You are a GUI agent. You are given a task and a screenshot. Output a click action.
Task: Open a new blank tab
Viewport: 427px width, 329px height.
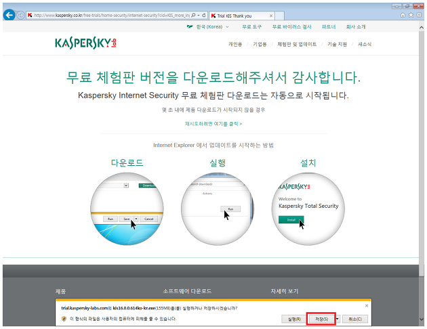click(279, 16)
